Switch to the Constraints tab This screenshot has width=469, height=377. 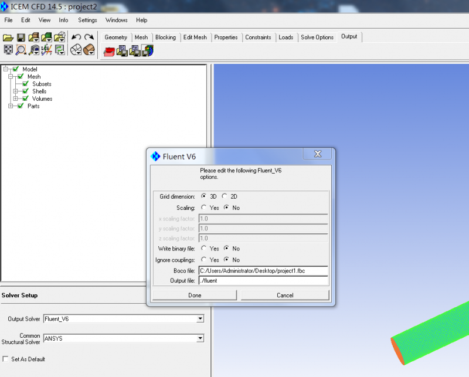tap(258, 38)
